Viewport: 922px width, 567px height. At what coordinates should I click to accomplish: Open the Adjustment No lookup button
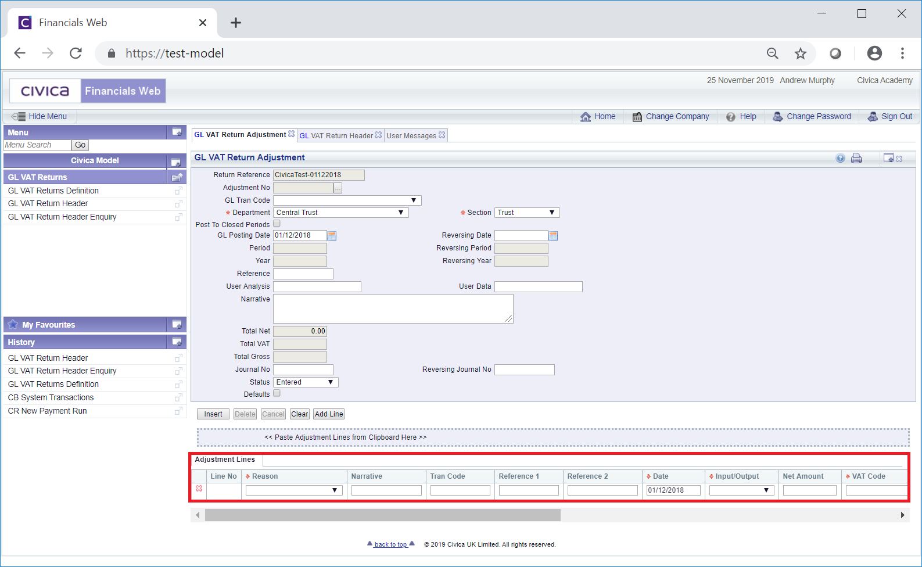point(338,188)
